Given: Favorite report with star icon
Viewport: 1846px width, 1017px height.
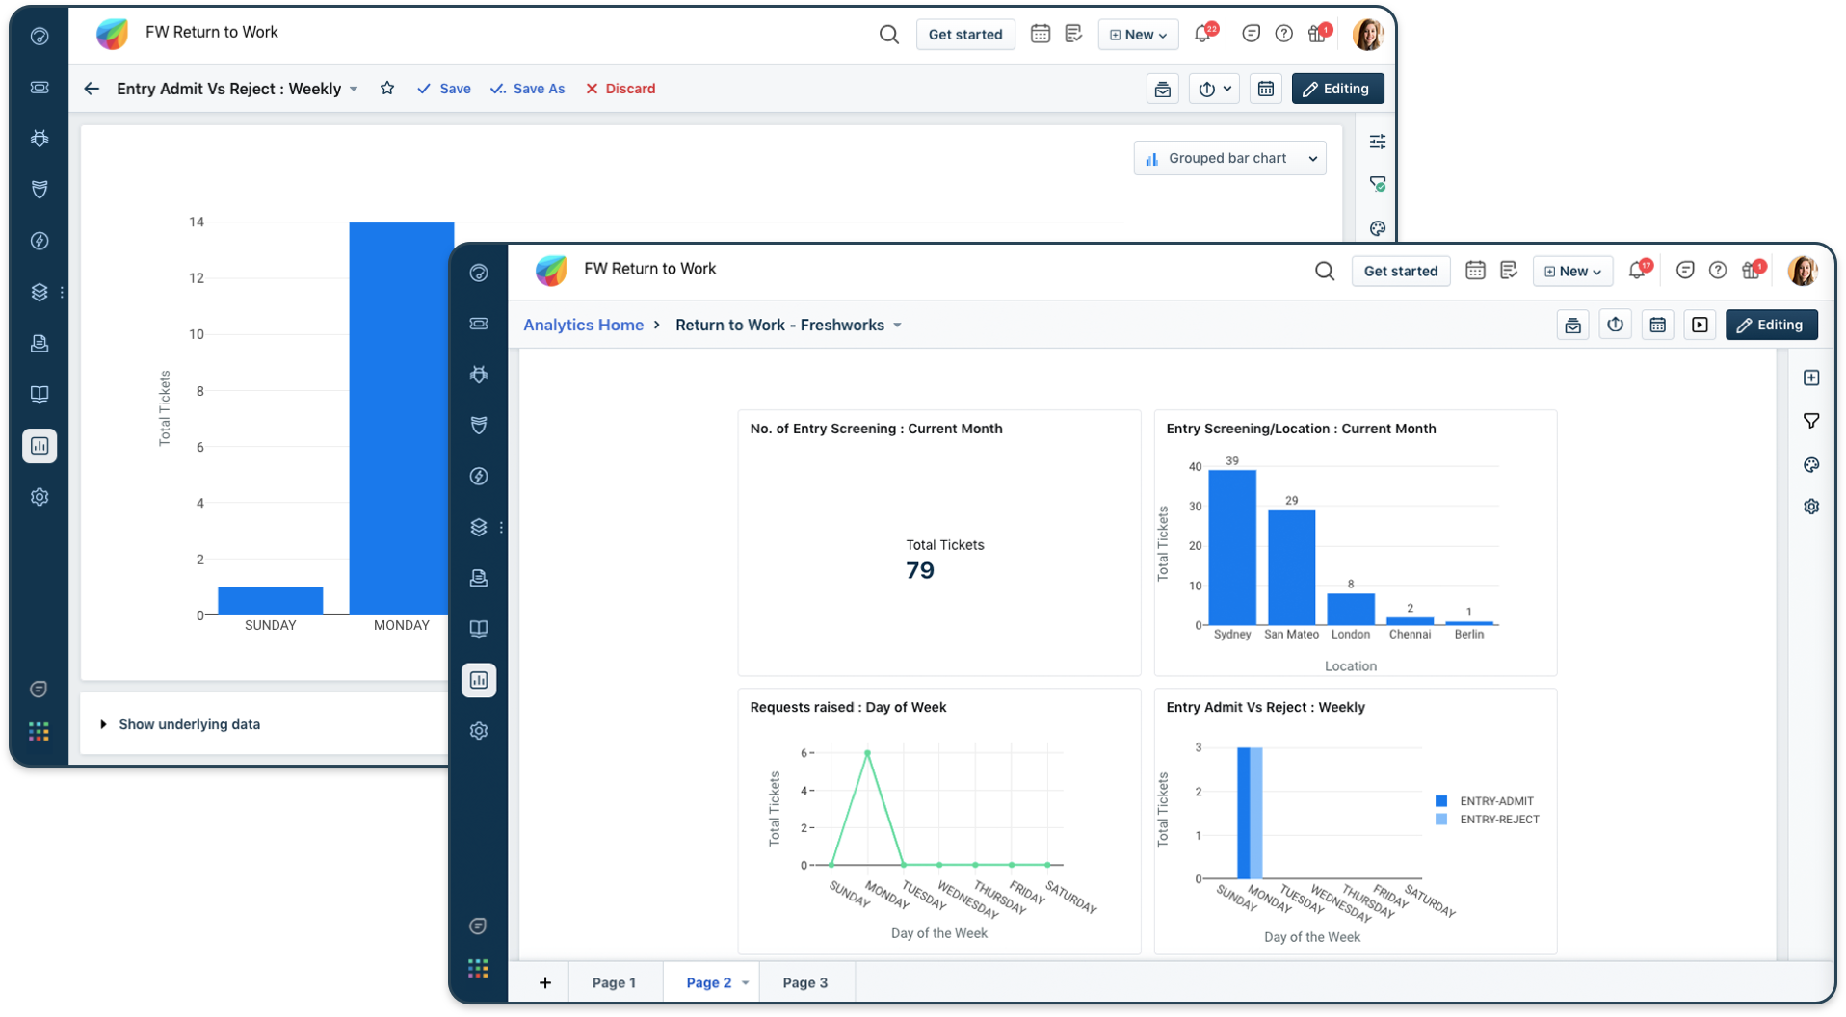Looking at the screenshot, I should coord(387,89).
